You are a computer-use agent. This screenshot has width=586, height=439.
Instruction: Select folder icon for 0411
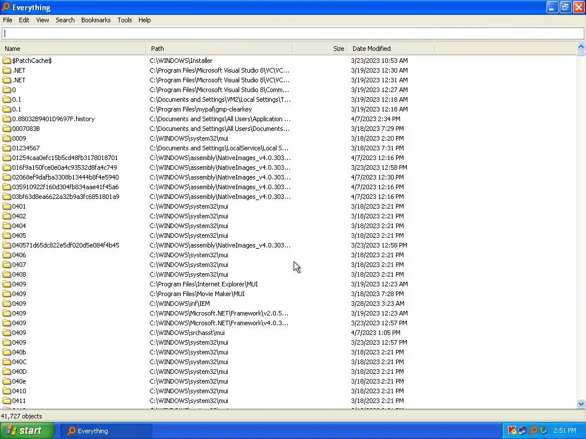click(7, 401)
